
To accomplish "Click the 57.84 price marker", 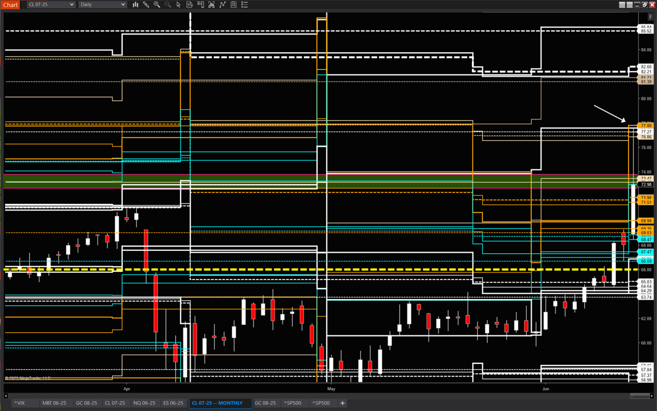I will click(x=646, y=370).
